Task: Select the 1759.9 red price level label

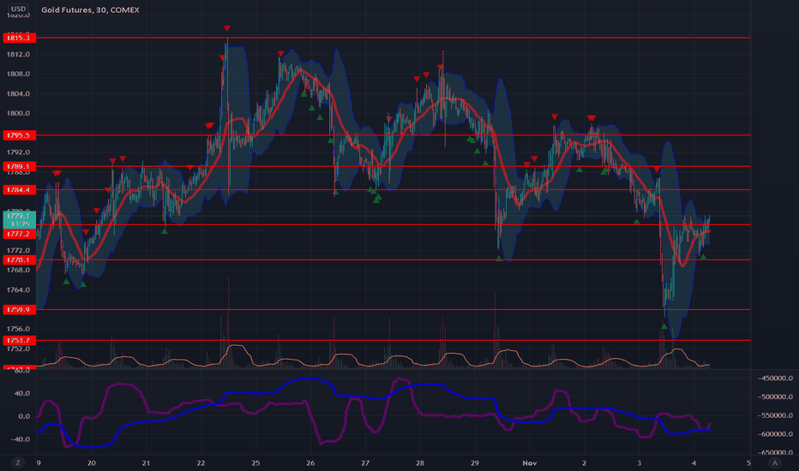Action: 19,310
